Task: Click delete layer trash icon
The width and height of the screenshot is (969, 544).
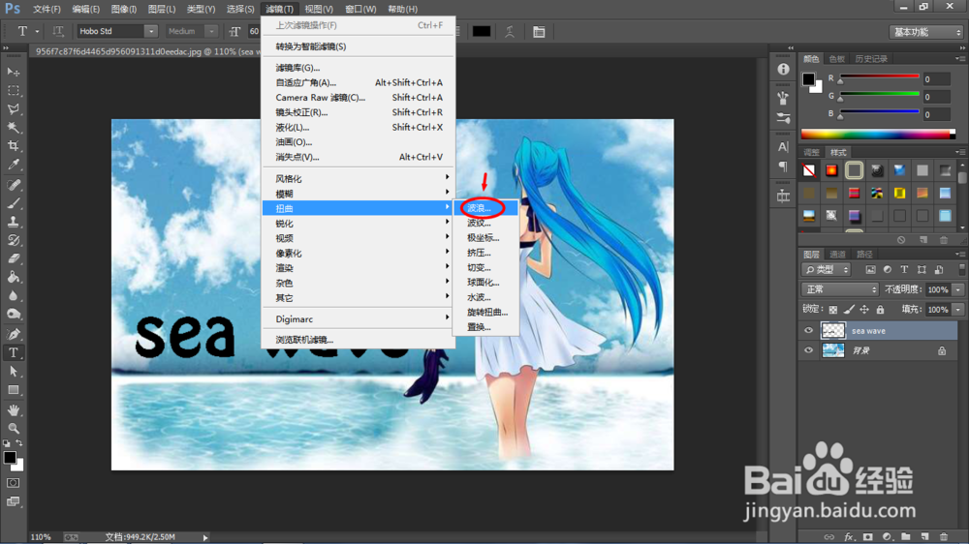Action: click(x=944, y=536)
